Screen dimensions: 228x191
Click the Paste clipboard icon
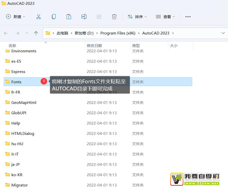69,17
